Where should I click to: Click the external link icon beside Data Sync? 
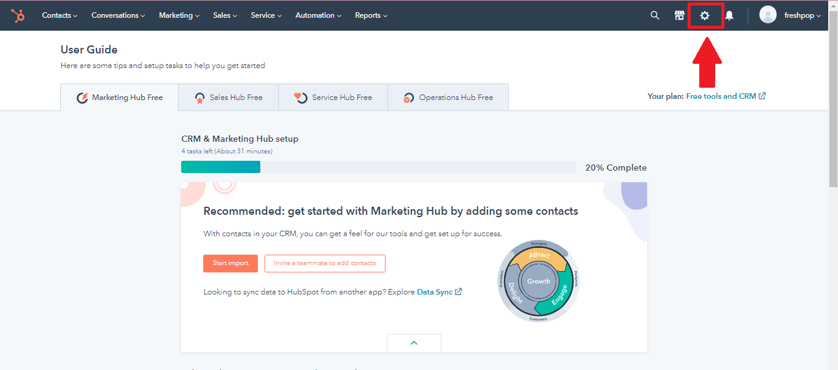[459, 292]
